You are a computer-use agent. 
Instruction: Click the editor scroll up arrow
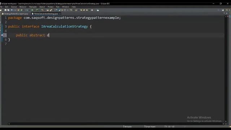[x=226, y=17]
